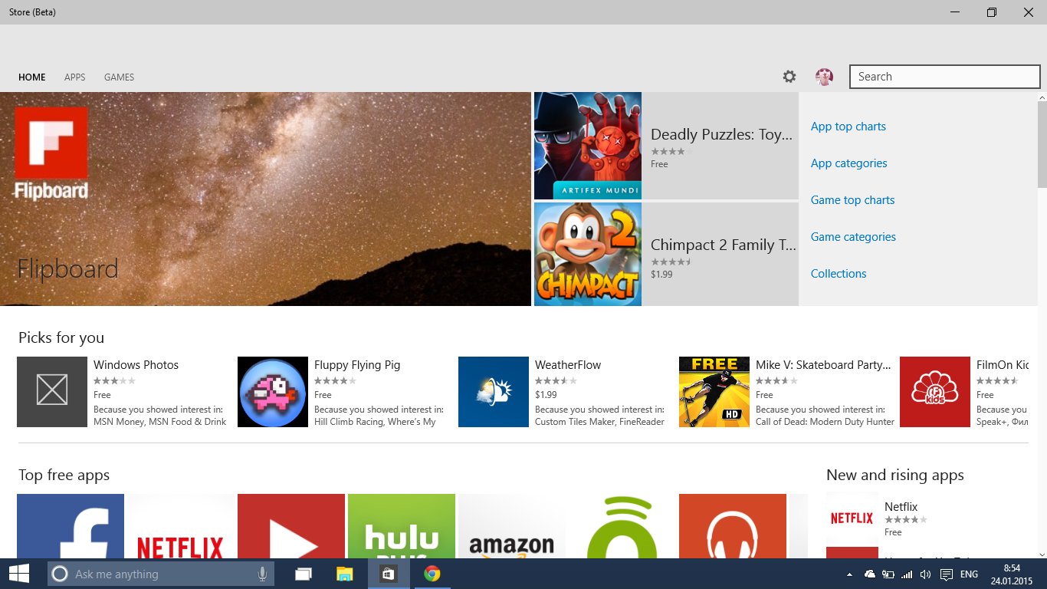Open the green ring app tile
The width and height of the screenshot is (1047, 589).
point(622,526)
